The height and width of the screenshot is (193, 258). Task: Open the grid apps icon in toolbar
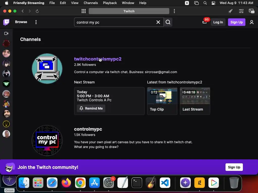[84, 11]
